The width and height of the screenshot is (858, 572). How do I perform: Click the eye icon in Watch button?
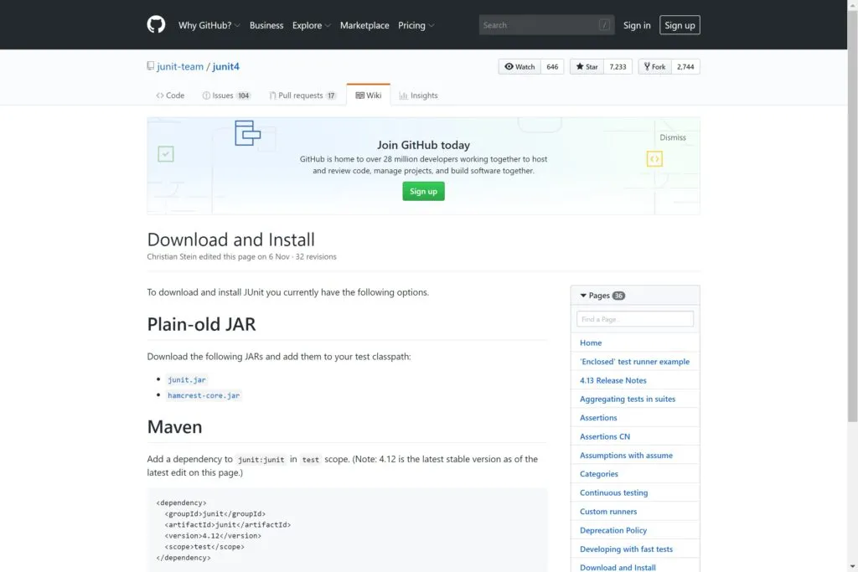(x=509, y=66)
